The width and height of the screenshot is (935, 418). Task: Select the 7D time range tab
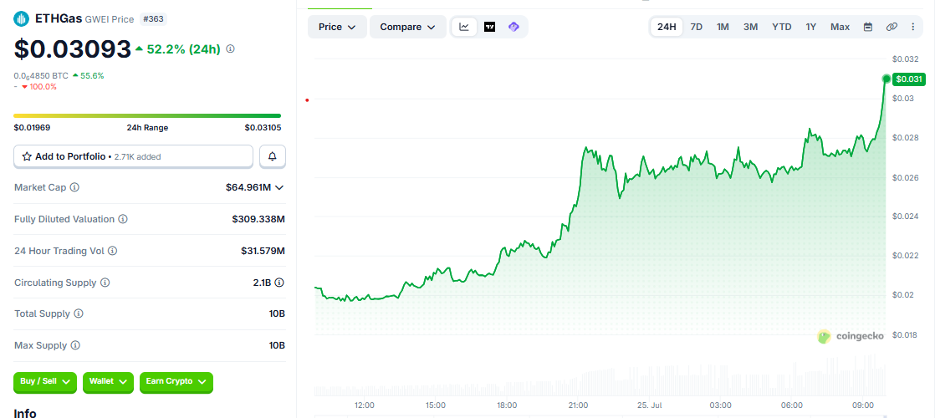696,27
